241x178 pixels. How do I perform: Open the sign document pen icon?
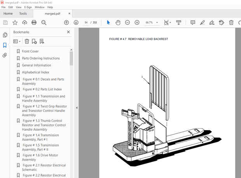click(212, 23)
